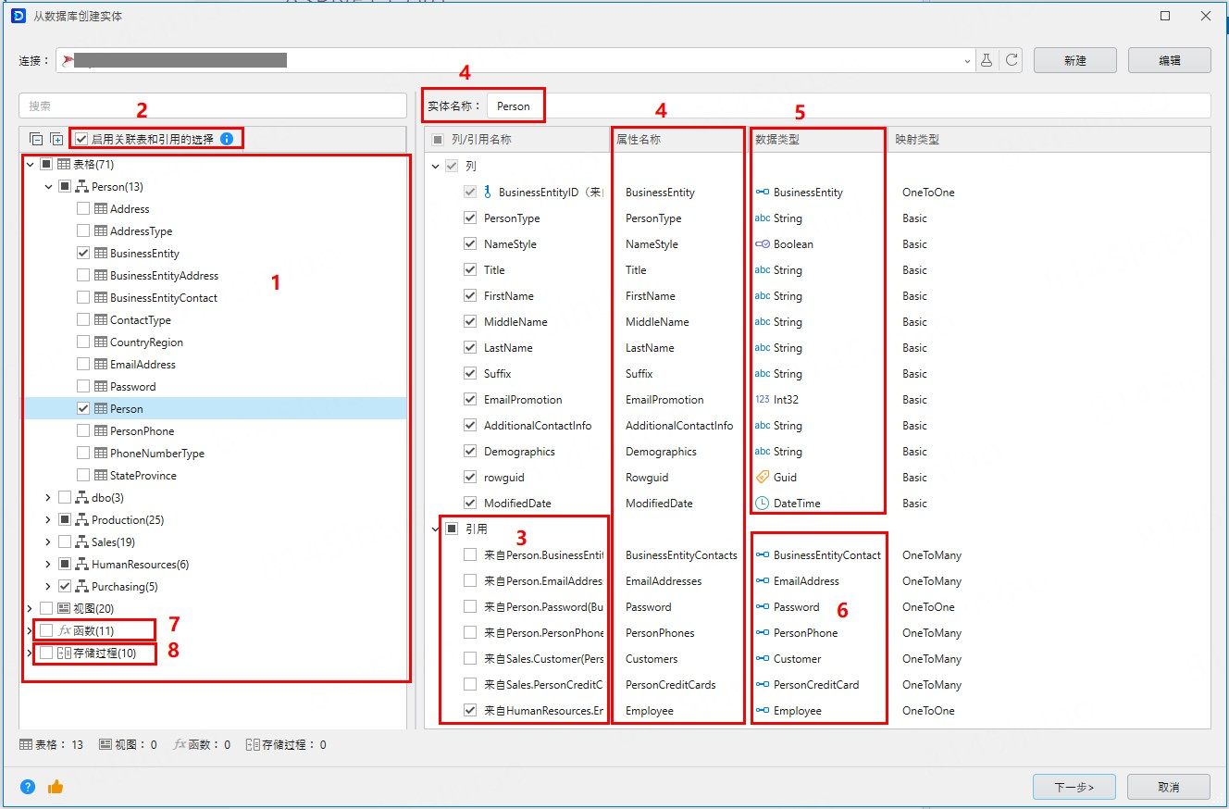This screenshot has width=1229, height=809.
Task: Click the 下一步 next button
Action: (x=1074, y=787)
